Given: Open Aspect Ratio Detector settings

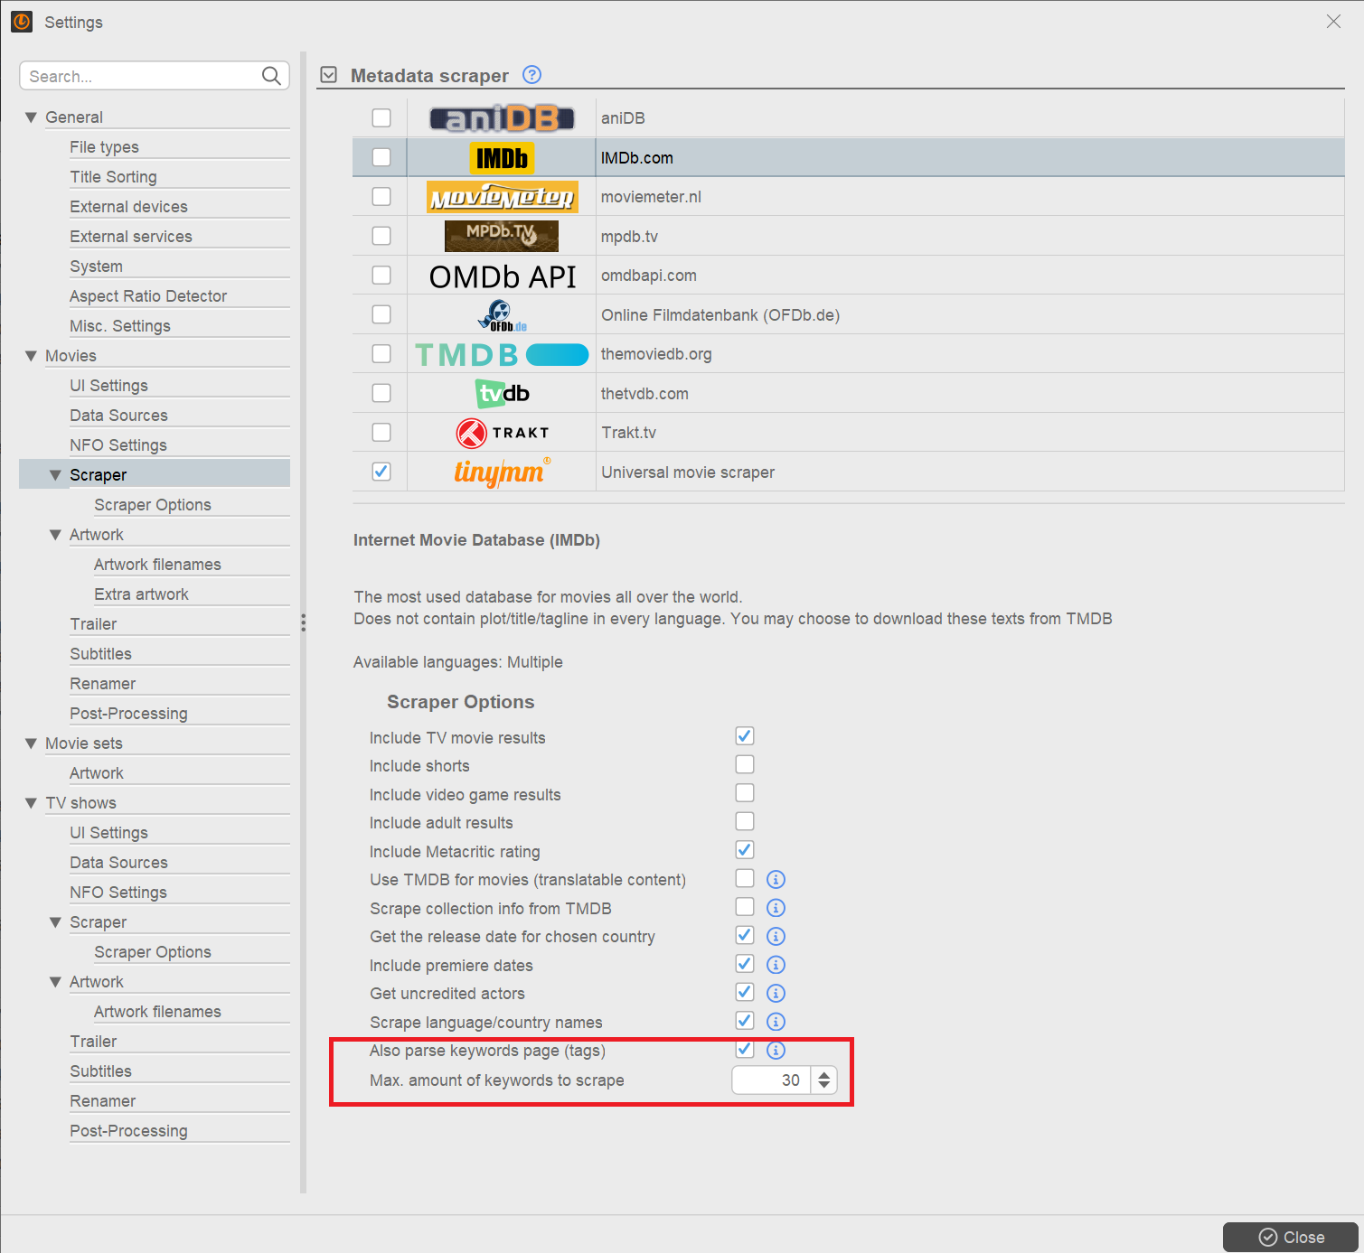Looking at the screenshot, I should (148, 296).
